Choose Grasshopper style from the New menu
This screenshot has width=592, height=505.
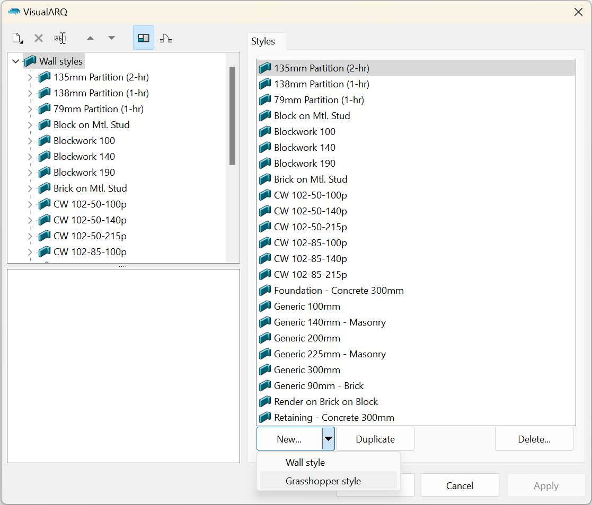pyautogui.click(x=329, y=481)
